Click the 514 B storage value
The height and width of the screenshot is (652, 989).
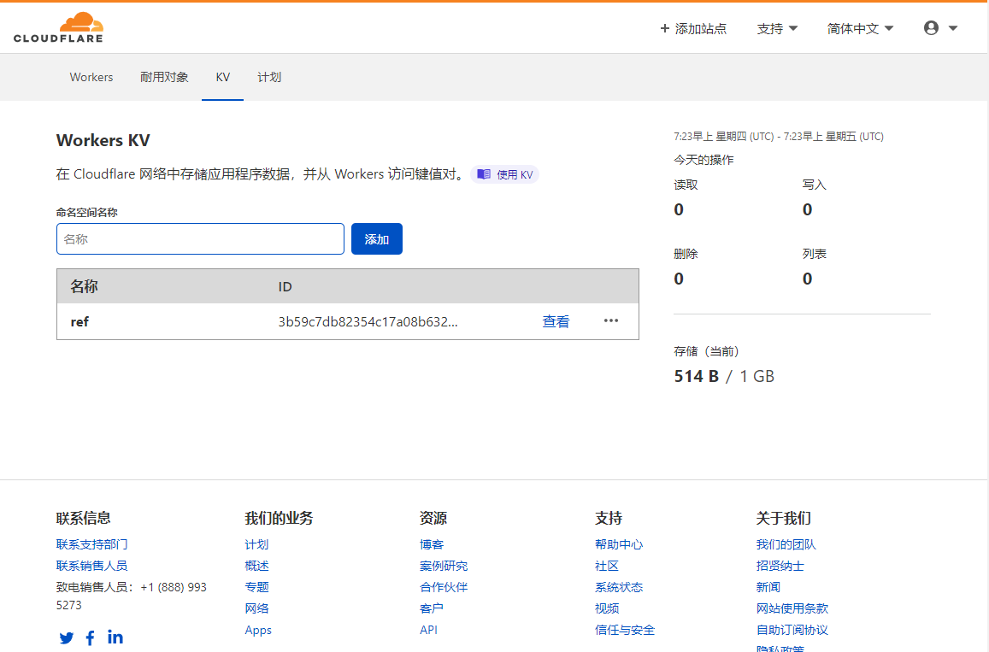tap(697, 377)
